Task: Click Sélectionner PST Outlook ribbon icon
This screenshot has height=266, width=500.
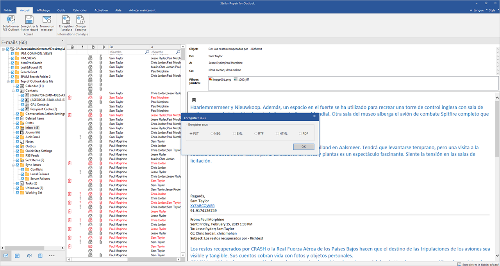Action: click(x=11, y=23)
